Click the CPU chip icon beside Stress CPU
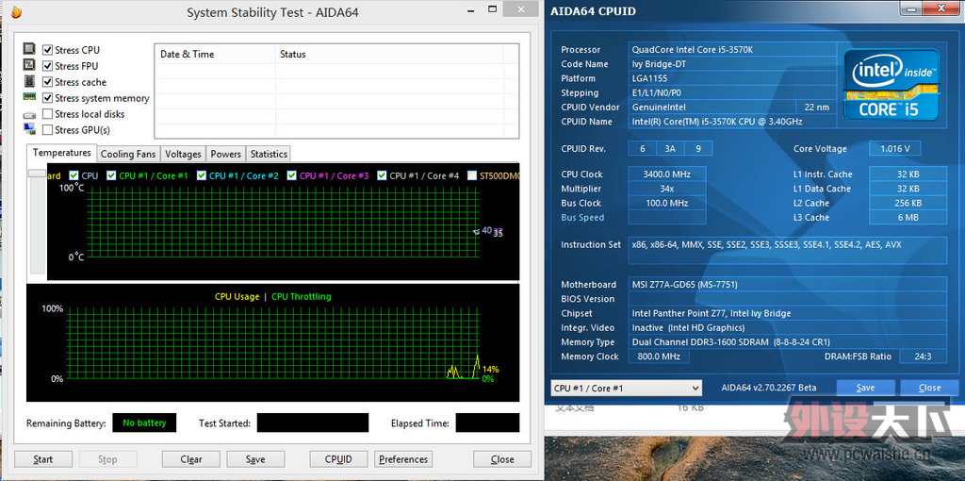This screenshot has height=481, width=965. pyautogui.click(x=29, y=49)
